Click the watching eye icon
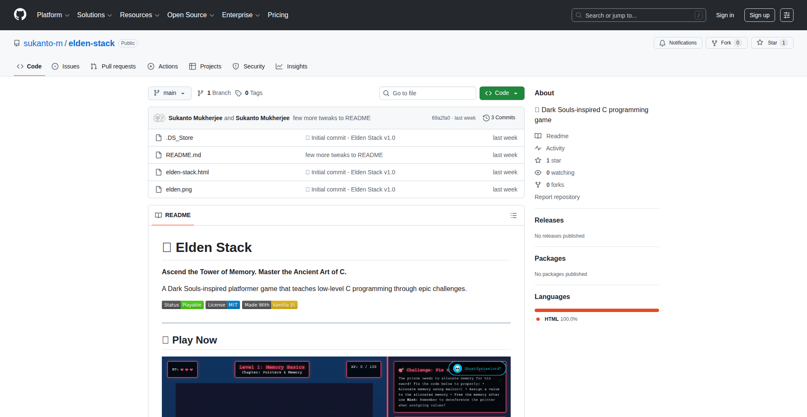 pos(538,173)
